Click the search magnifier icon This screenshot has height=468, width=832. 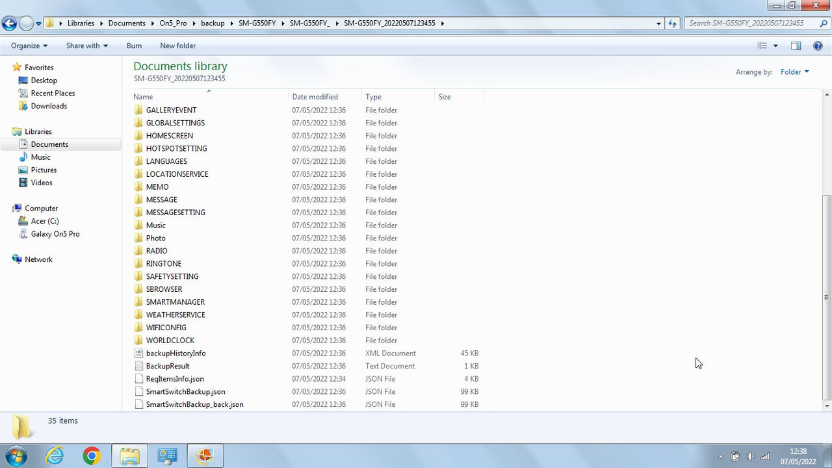824,23
